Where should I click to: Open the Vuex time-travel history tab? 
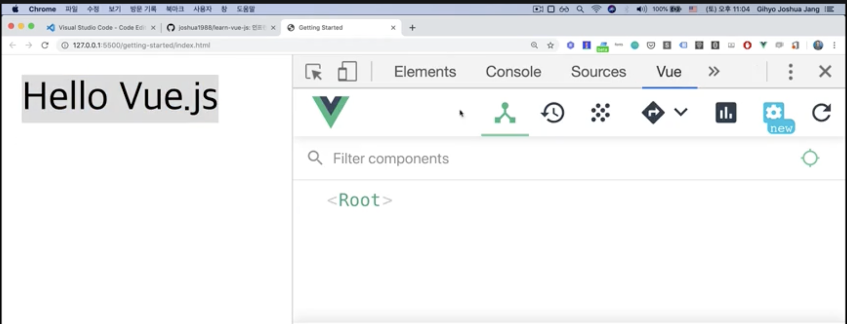click(552, 113)
